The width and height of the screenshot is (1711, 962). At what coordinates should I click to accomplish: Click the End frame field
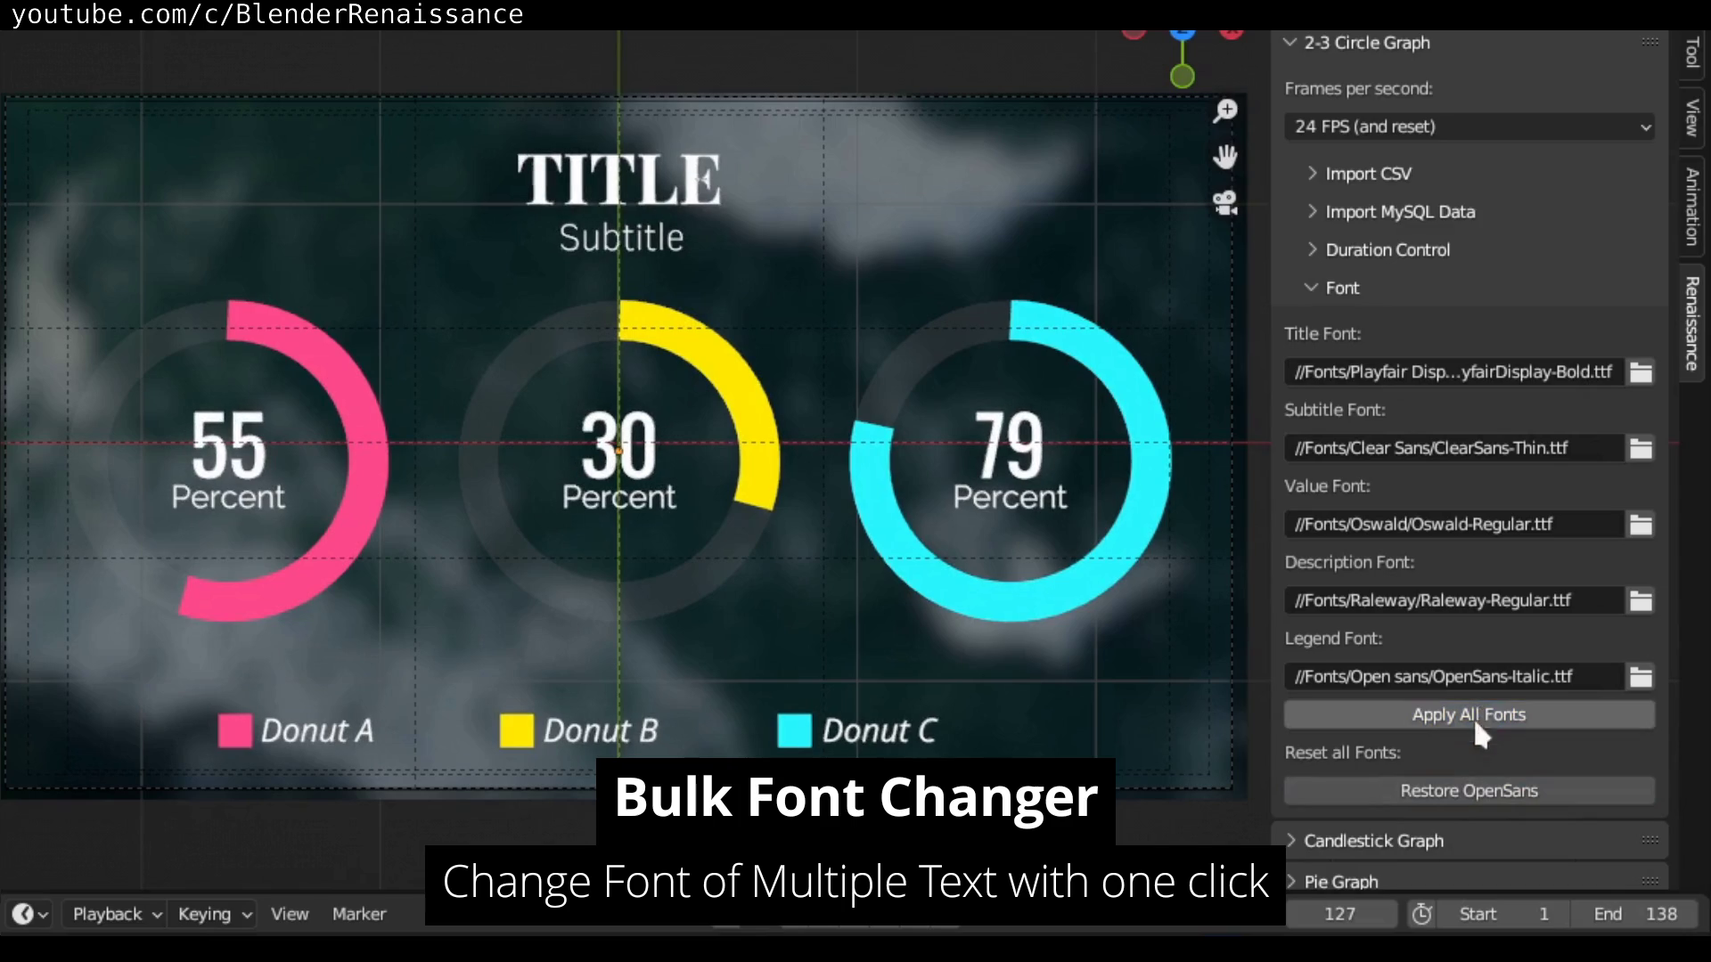pos(1634,914)
